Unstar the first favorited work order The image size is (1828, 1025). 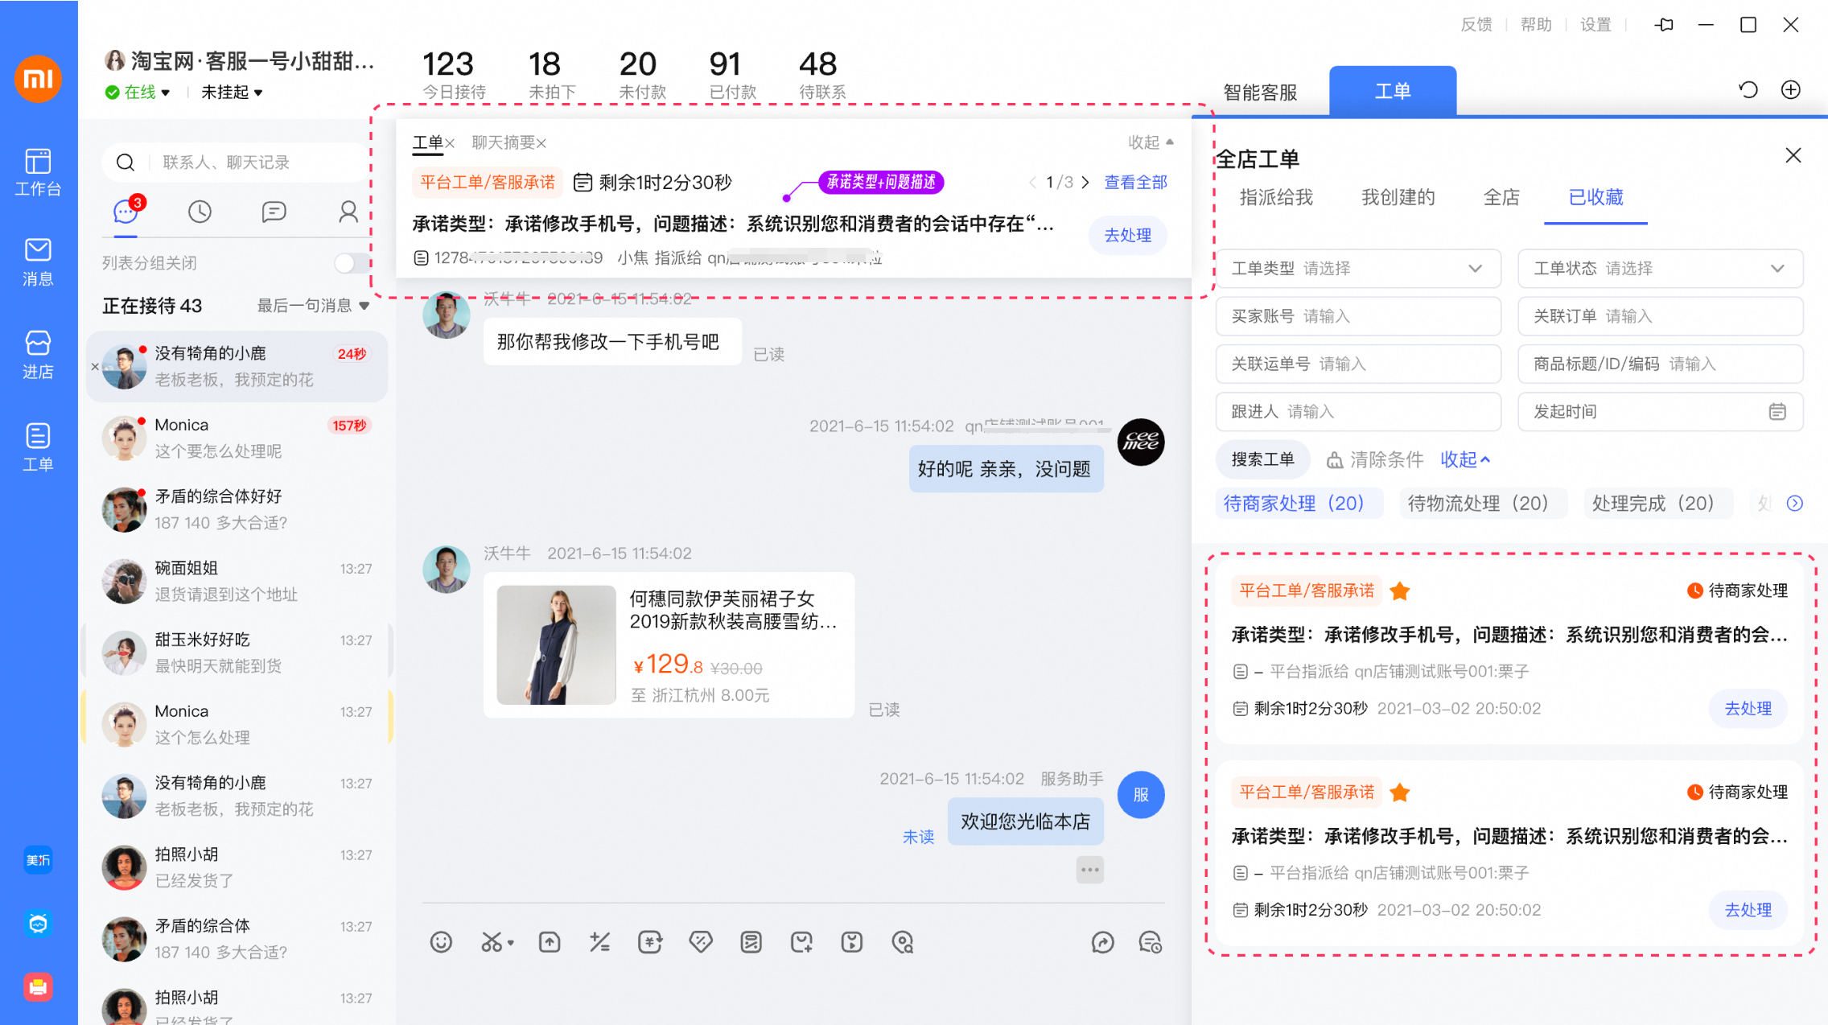1400,591
